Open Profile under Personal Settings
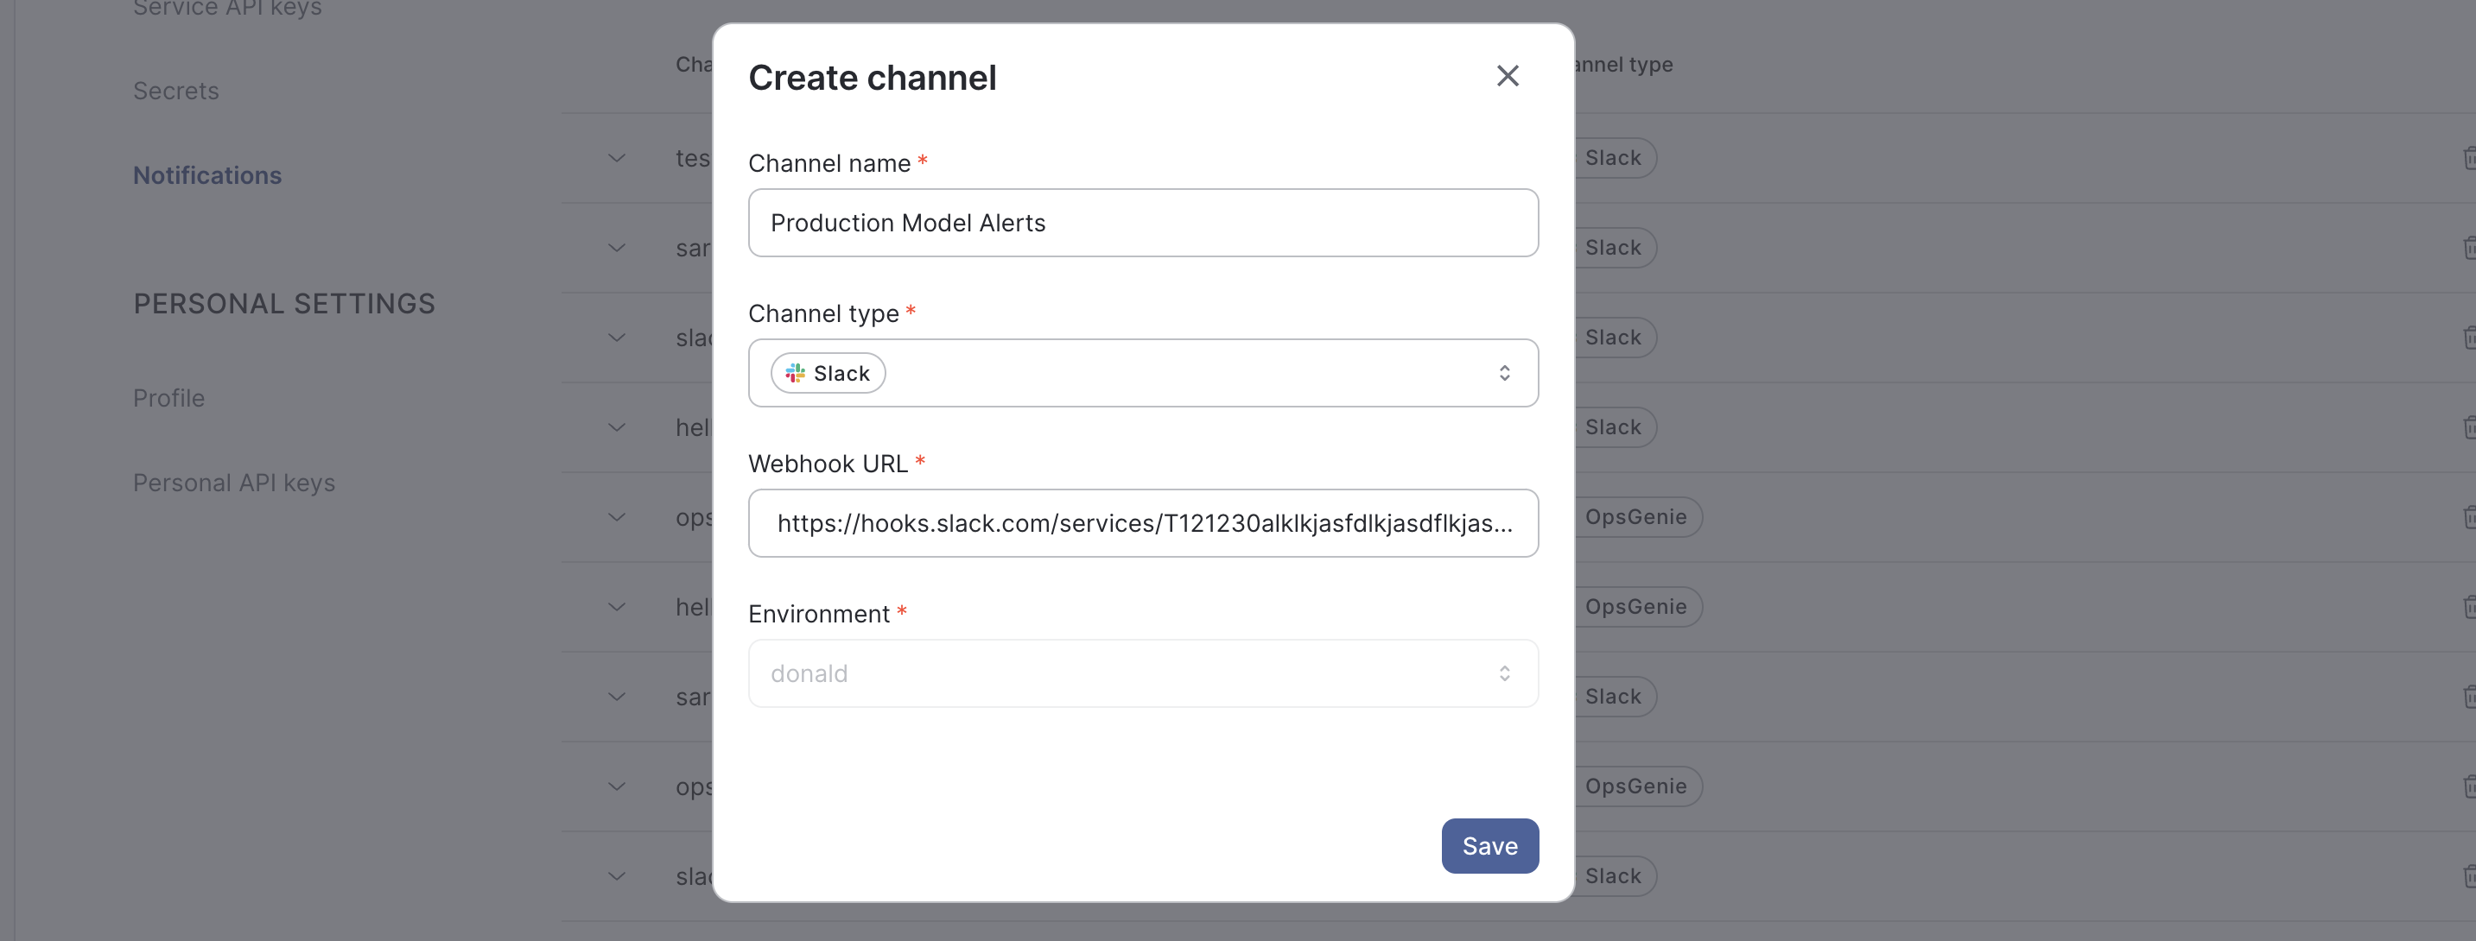 168,399
